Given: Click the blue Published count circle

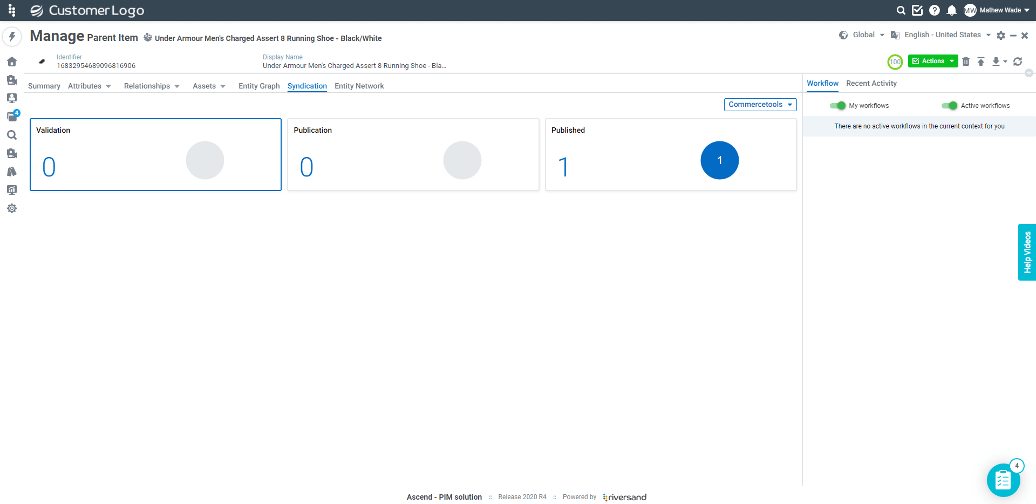Looking at the screenshot, I should coord(719,160).
